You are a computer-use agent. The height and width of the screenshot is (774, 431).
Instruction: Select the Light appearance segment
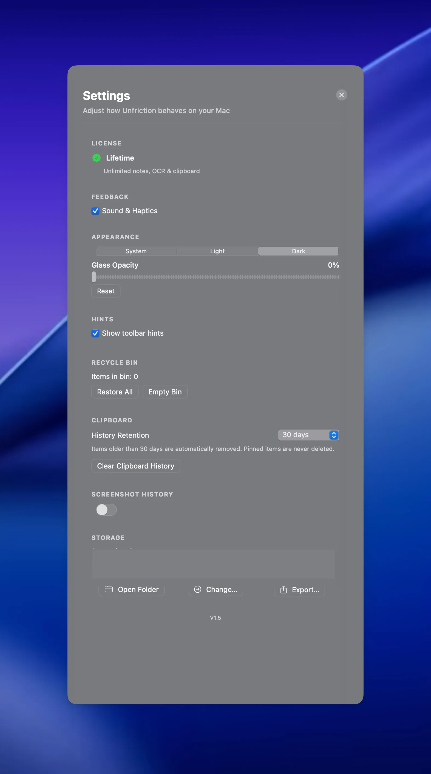pos(217,251)
